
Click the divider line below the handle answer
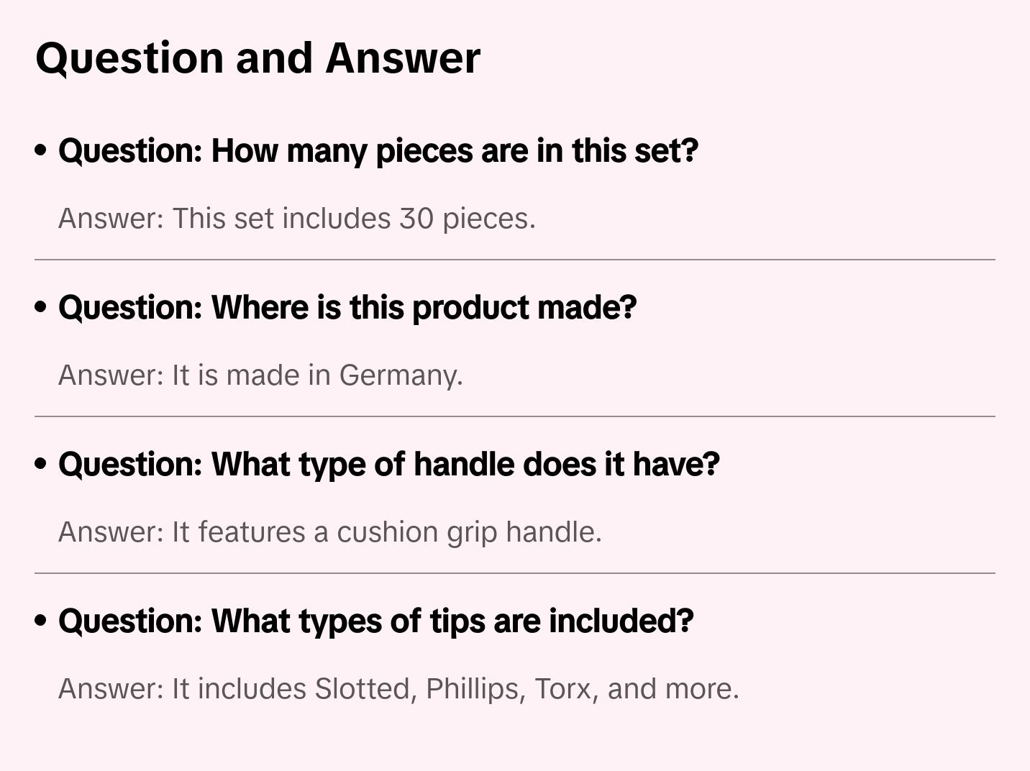coord(515,573)
